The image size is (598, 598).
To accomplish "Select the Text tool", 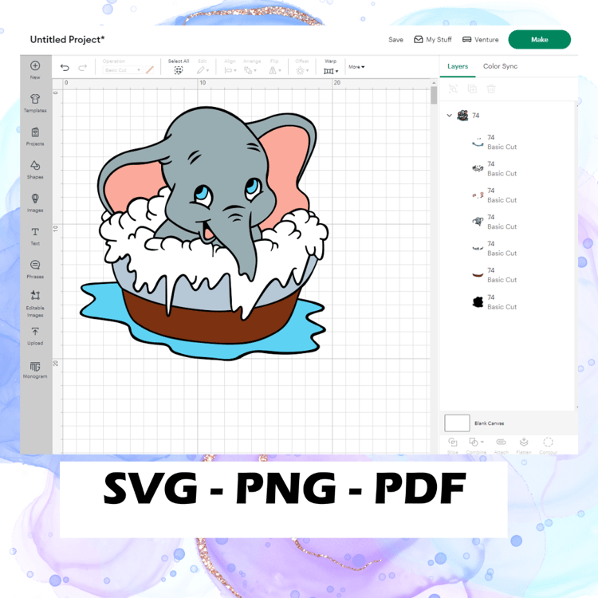I will [35, 236].
